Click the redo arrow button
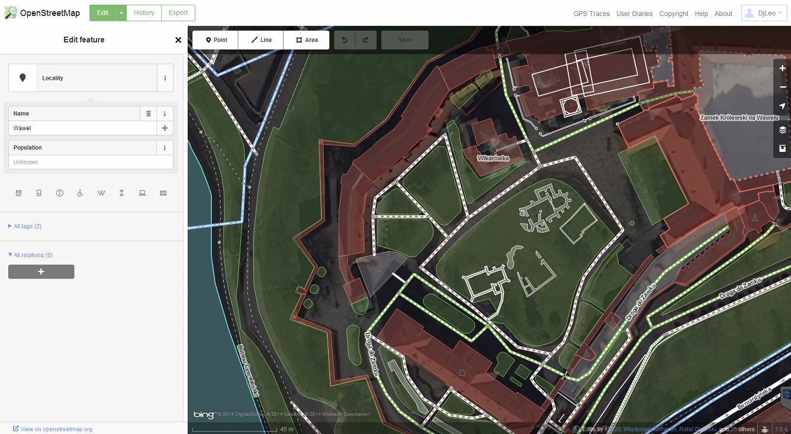The width and height of the screenshot is (791, 434). pyautogui.click(x=366, y=40)
